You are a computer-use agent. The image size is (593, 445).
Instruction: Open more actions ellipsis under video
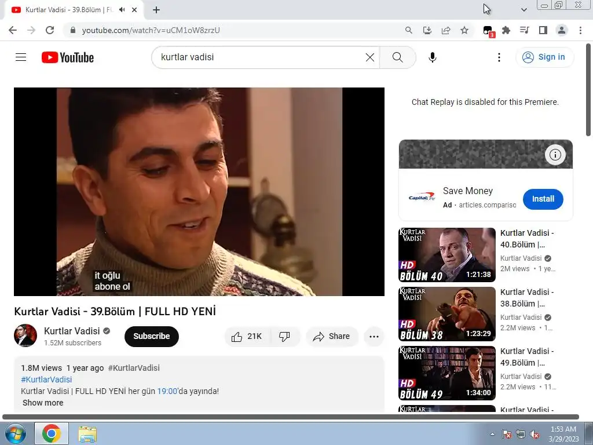(x=374, y=337)
